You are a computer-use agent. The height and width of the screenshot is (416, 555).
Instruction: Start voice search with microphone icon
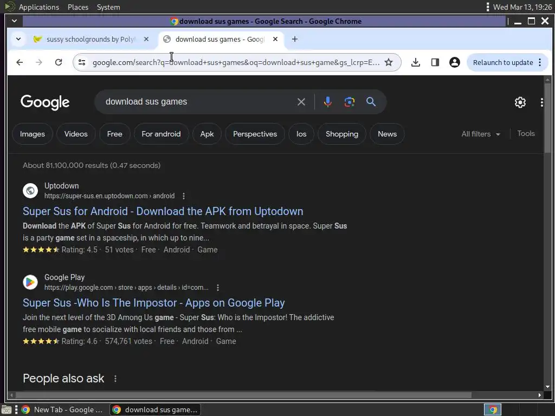click(x=328, y=102)
